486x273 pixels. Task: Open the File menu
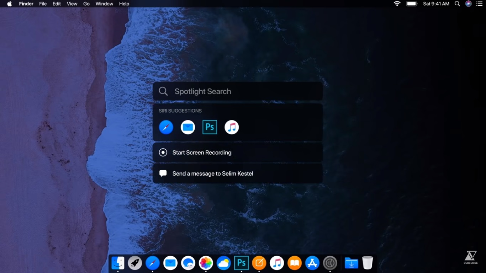click(x=43, y=4)
